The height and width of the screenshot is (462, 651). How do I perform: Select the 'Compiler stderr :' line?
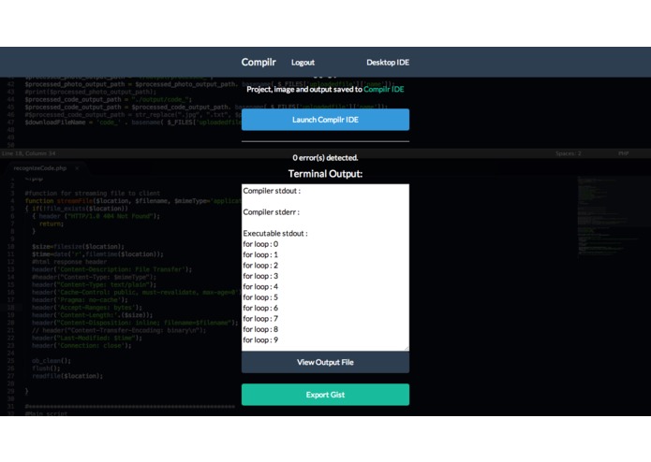[x=271, y=212]
